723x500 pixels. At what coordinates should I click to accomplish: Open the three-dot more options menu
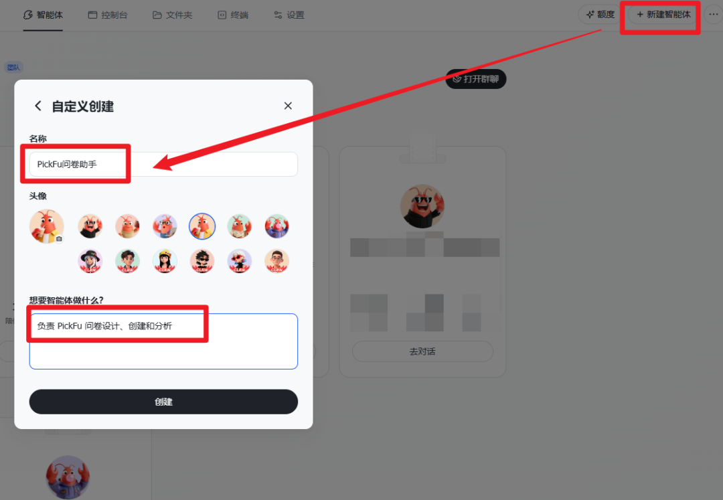coord(714,15)
